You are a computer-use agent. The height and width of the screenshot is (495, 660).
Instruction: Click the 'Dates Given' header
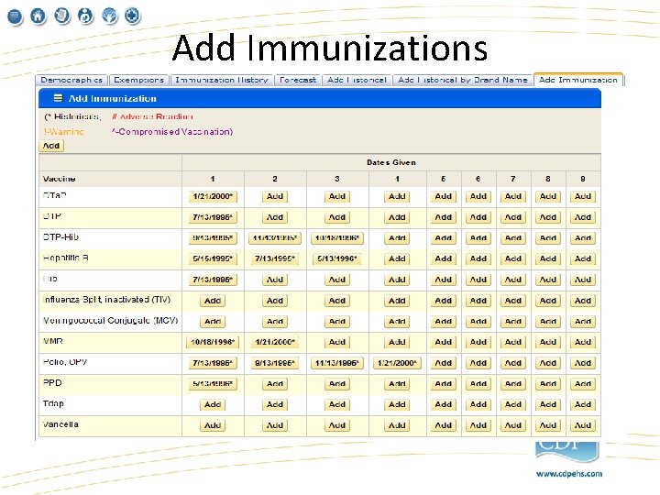pos(391,162)
